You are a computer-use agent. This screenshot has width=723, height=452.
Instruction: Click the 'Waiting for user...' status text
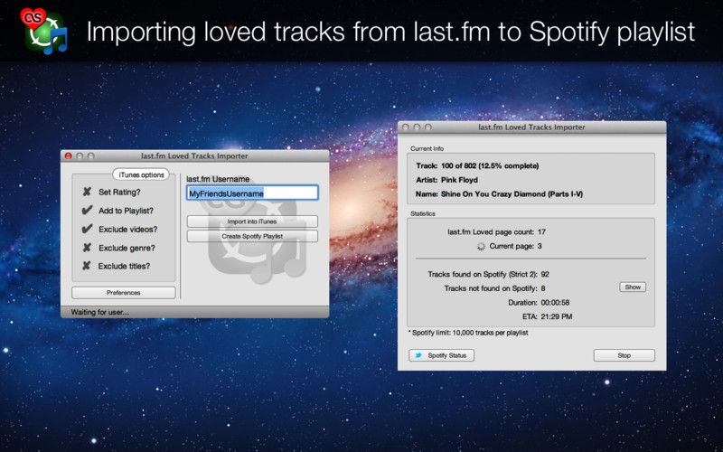pyautogui.click(x=100, y=312)
